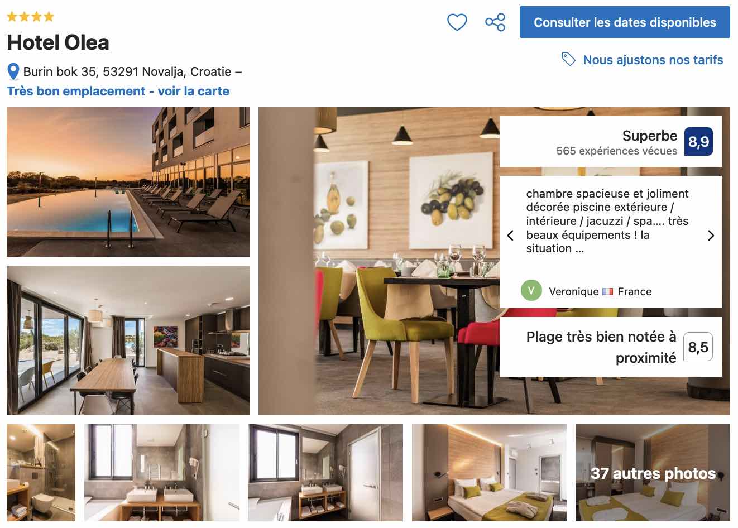Show next review with right arrow
Screen dimensions: 738x528
(711, 236)
